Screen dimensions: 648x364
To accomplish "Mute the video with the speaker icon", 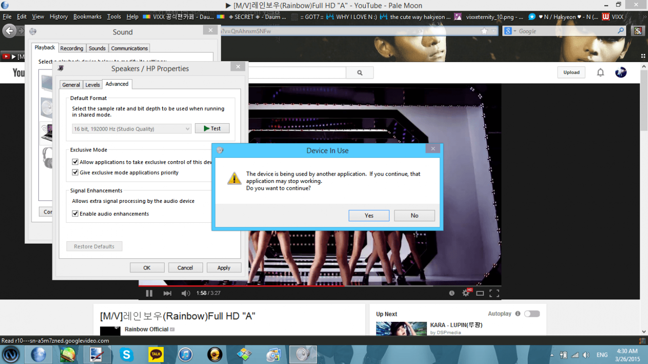I will click(185, 293).
